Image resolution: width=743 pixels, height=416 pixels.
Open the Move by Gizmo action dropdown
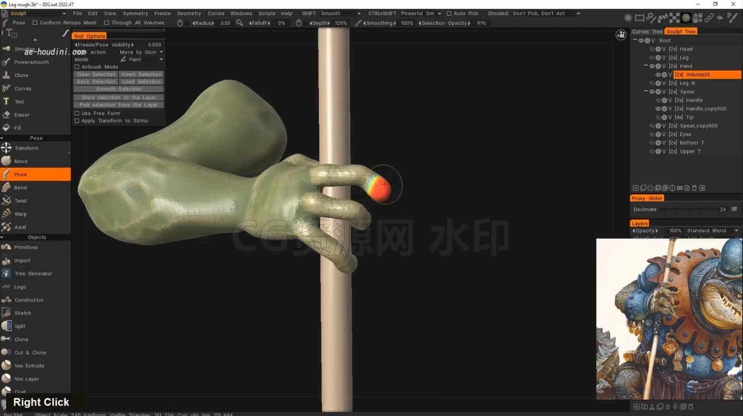pyautogui.click(x=141, y=52)
